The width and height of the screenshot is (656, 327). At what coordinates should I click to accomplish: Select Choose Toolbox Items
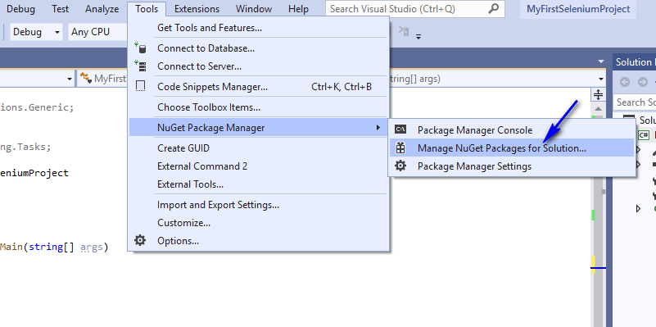[x=259, y=107]
